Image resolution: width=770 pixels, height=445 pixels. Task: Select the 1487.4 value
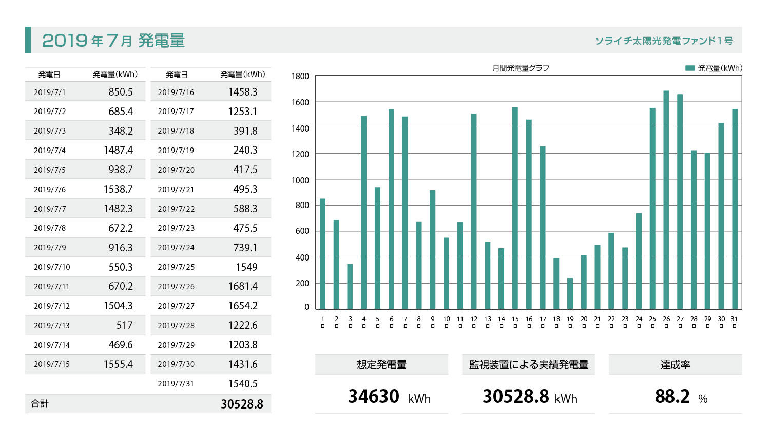118,150
